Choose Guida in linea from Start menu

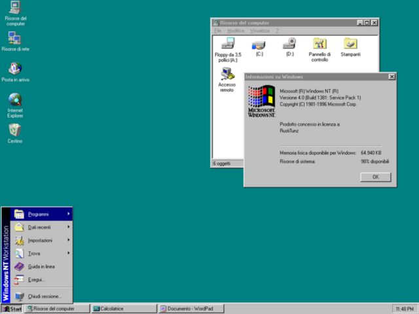click(41, 266)
